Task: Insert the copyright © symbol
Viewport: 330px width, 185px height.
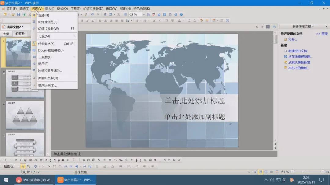Action: tap(84, 160)
